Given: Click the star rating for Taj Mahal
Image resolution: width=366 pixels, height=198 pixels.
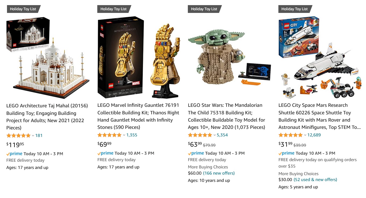Looking at the screenshot, I should click(x=19, y=136).
